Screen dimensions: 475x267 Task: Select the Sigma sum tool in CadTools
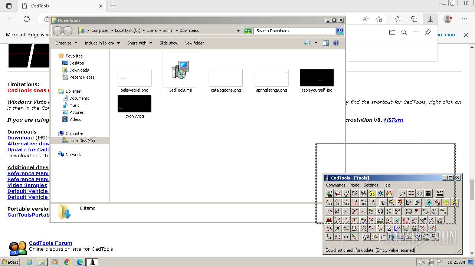click(x=380, y=220)
